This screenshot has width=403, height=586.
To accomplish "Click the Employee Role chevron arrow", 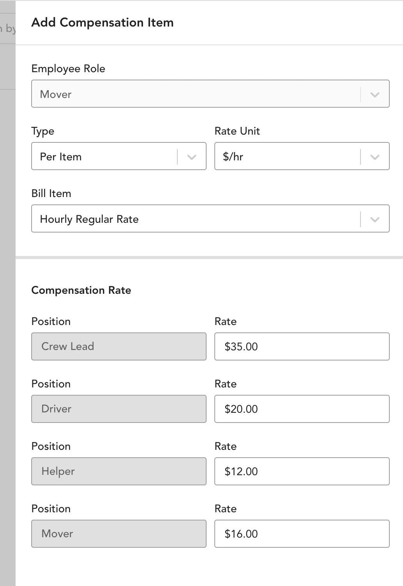I will point(375,94).
